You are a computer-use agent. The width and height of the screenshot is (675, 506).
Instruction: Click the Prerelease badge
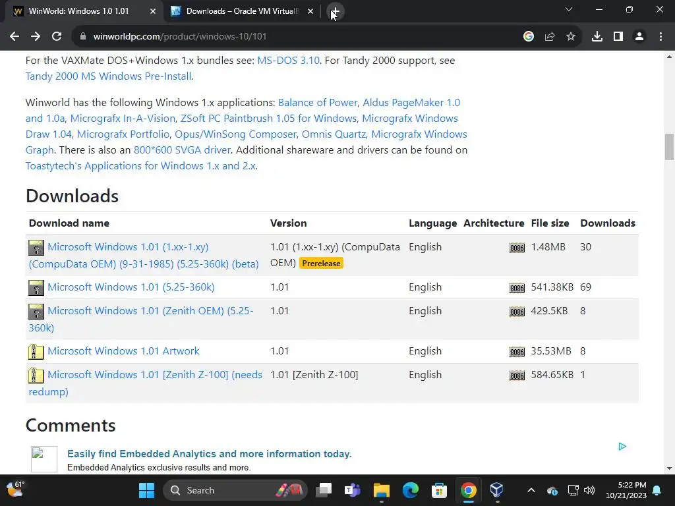point(321,264)
